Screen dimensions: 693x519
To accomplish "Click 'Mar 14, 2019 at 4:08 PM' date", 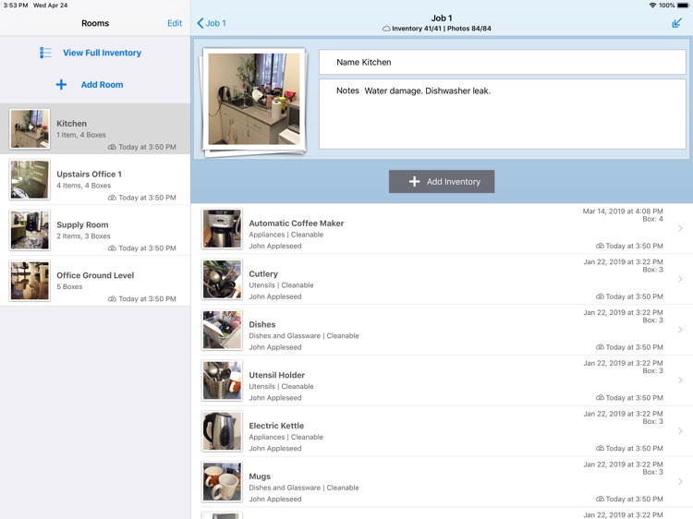I will pos(622,211).
